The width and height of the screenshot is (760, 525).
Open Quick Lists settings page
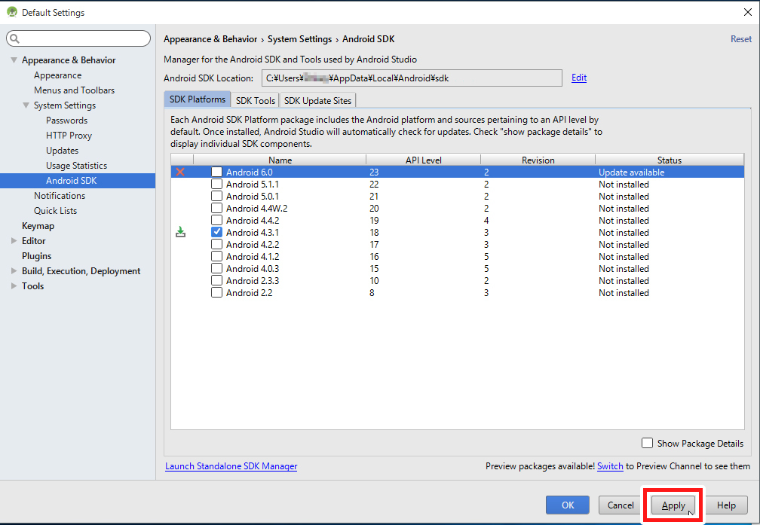pyautogui.click(x=55, y=211)
